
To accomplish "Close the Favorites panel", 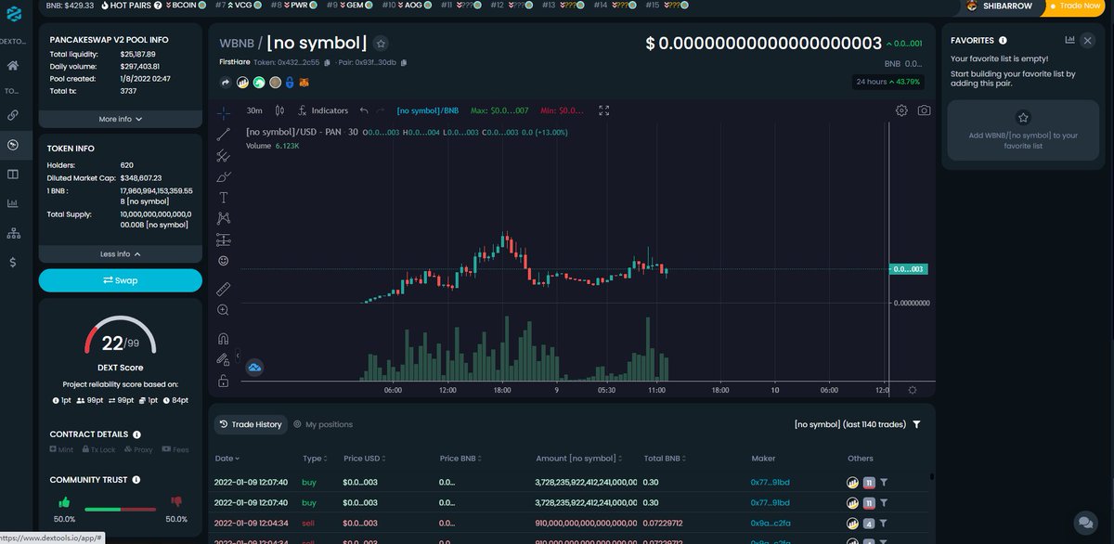I will click(x=1088, y=40).
